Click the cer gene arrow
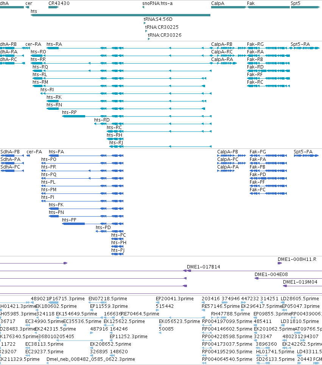Viewport: 322px width, 365px height. tap(27, 7)
